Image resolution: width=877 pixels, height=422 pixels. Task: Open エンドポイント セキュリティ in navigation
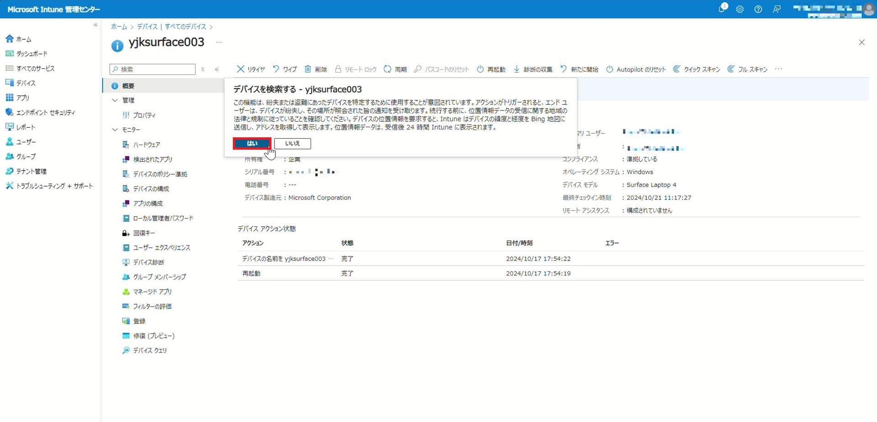click(40, 112)
